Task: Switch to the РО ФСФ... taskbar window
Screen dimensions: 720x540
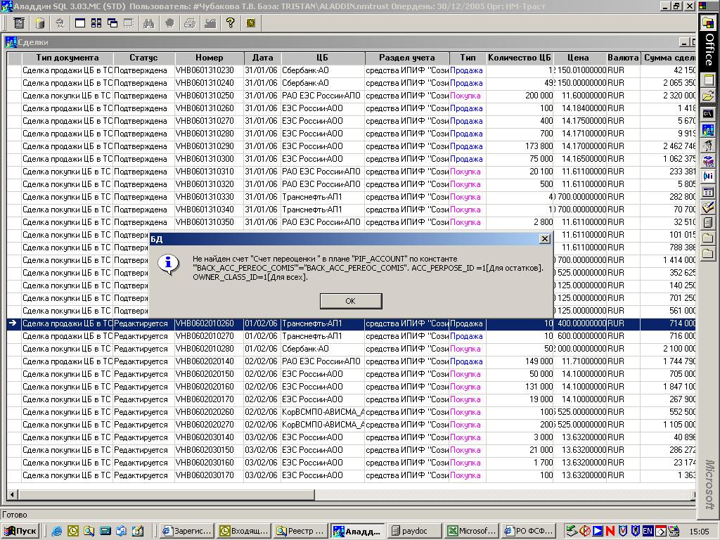Action: coord(529,531)
